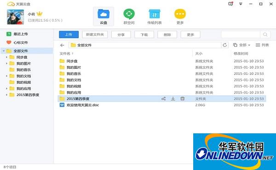Click the user avatar picture
The width and height of the screenshot is (276, 170).
tap(15, 17)
